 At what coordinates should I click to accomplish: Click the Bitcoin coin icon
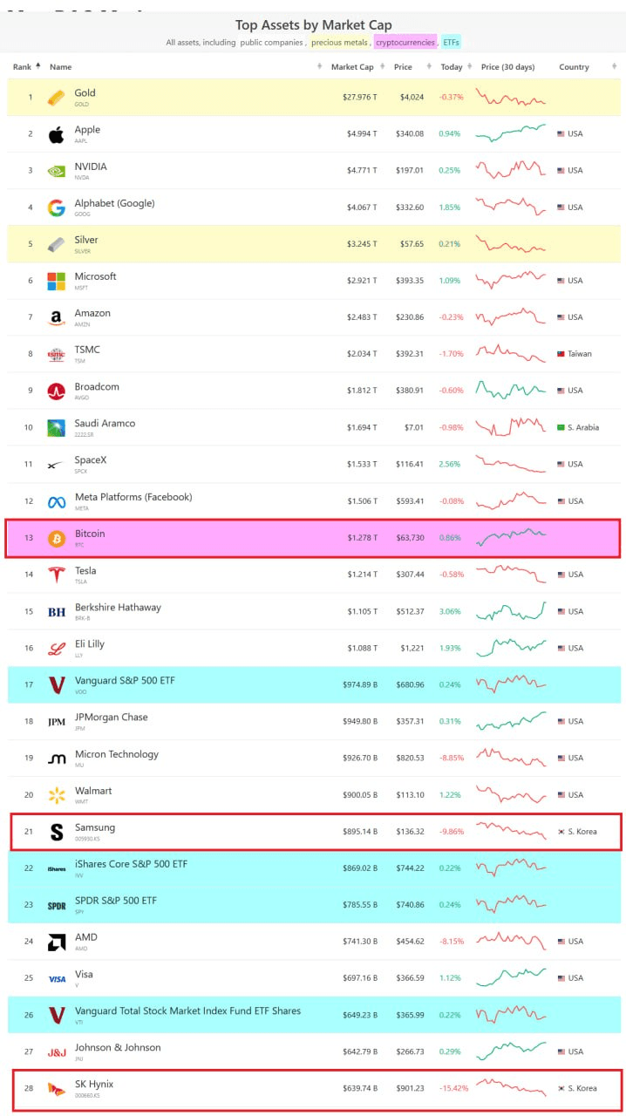click(x=57, y=538)
